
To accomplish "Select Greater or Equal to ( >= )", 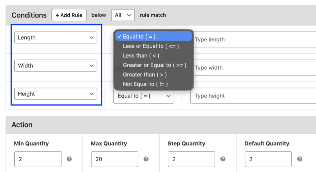I will tap(153, 65).
